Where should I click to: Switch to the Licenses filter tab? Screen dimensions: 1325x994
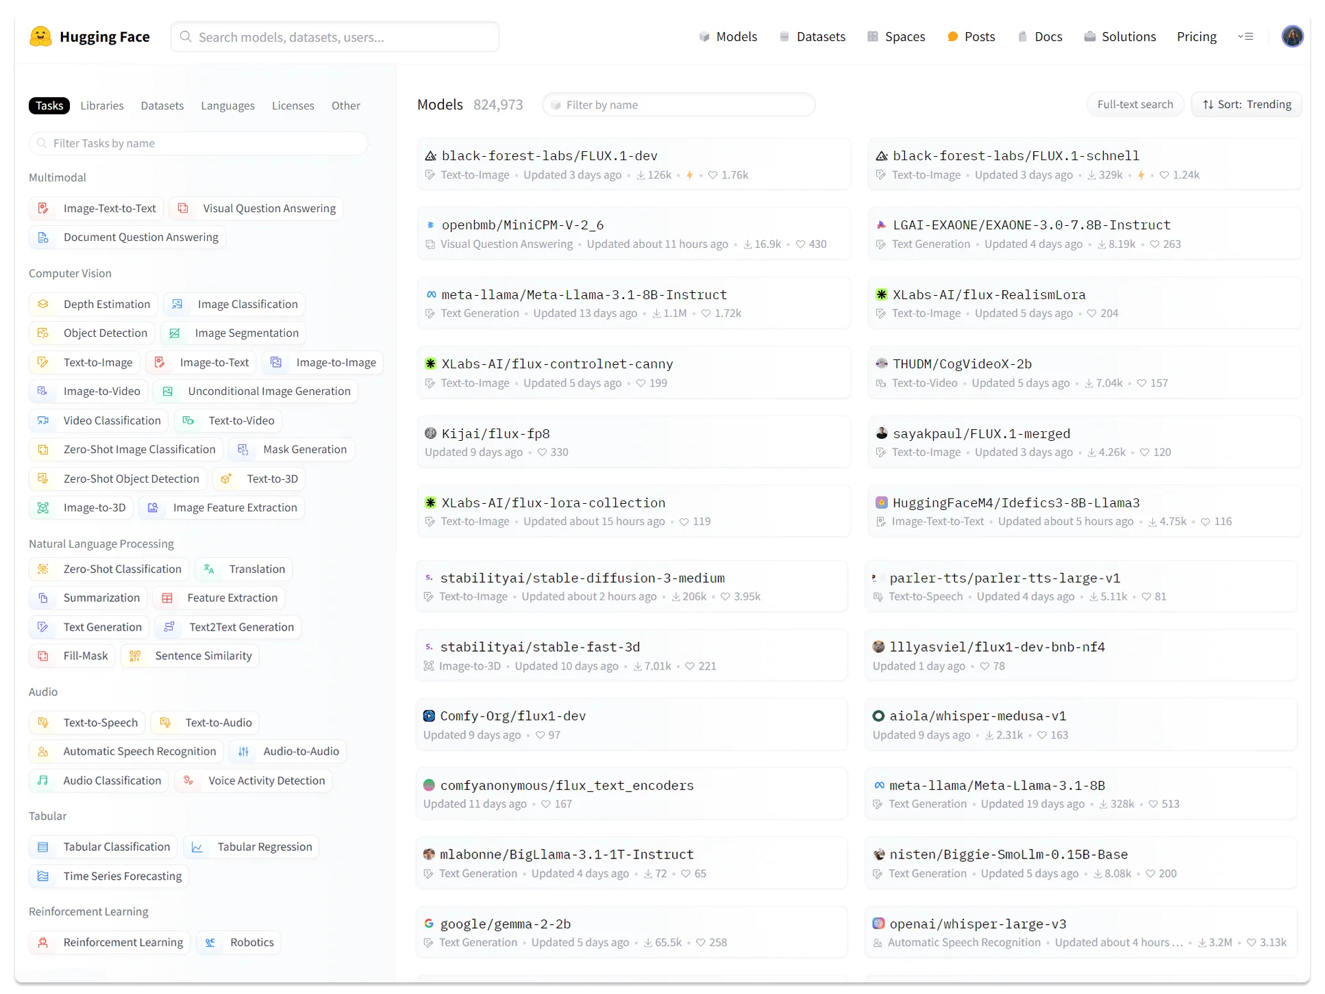tap(293, 105)
